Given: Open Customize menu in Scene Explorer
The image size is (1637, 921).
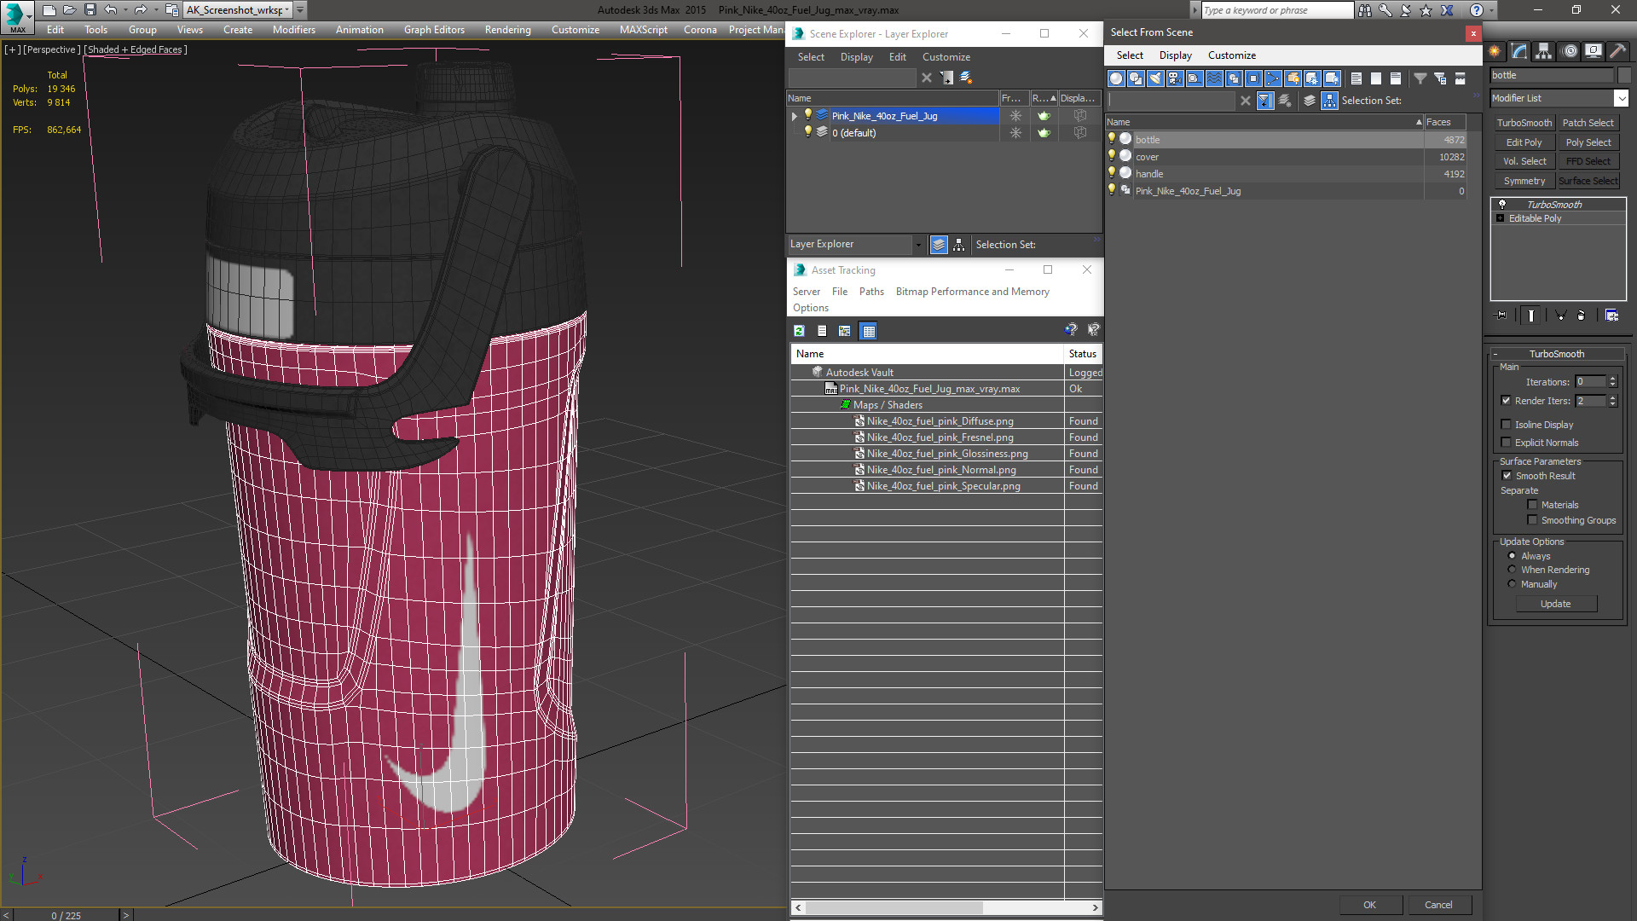Looking at the screenshot, I should point(946,57).
